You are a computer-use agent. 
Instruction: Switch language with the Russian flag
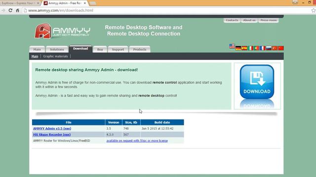click(269, 48)
